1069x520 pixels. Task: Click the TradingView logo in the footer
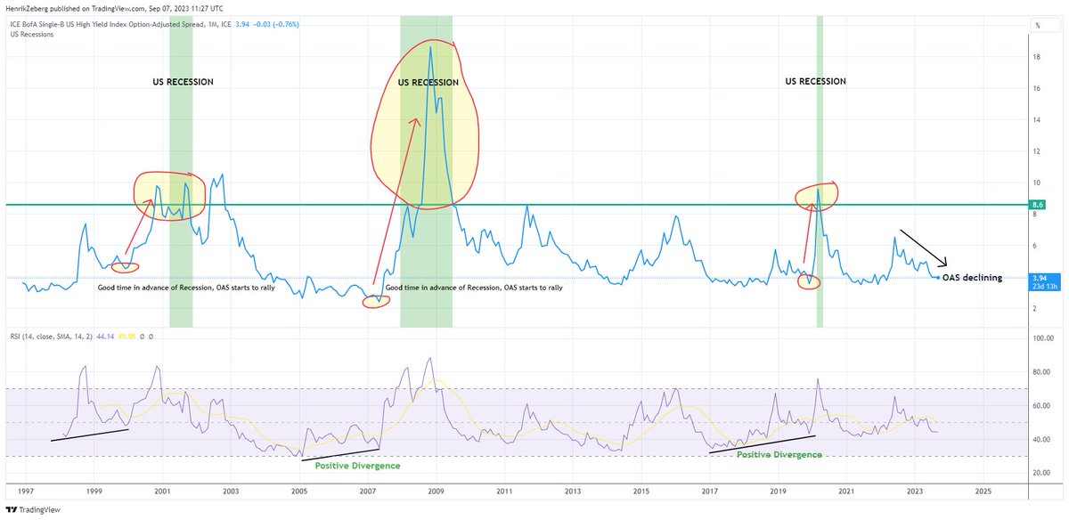(x=32, y=510)
